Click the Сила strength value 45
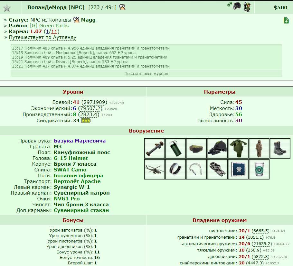The width and height of the screenshot is (293, 266). tap(239, 102)
